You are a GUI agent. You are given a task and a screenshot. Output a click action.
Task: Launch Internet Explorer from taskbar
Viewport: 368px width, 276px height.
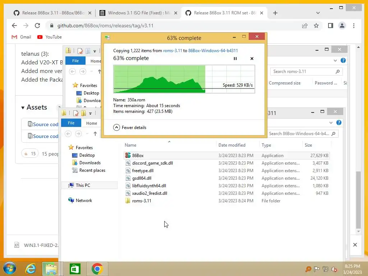coord(31,269)
